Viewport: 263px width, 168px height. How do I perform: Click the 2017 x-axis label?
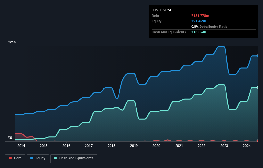tap(89, 146)
